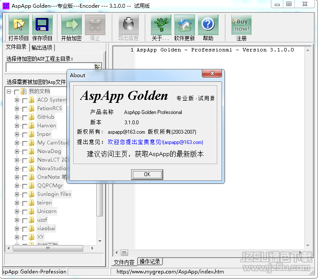Viewport: 318px width, 279px height.
Task: Click OK in the About dialog
Action: click(147, 174)
